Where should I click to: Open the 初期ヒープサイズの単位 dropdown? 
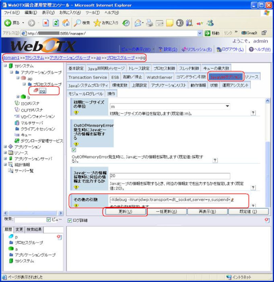click(228, 106)
